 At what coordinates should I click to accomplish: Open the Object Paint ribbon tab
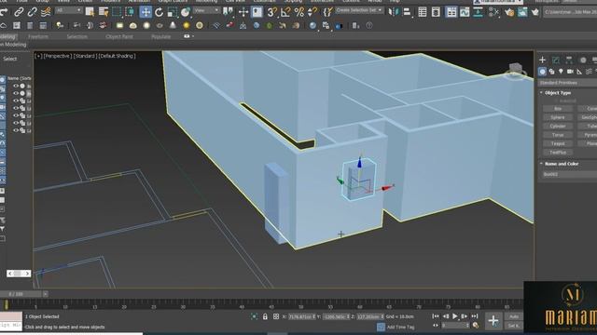pyautogui.click(x=119, y=37)
